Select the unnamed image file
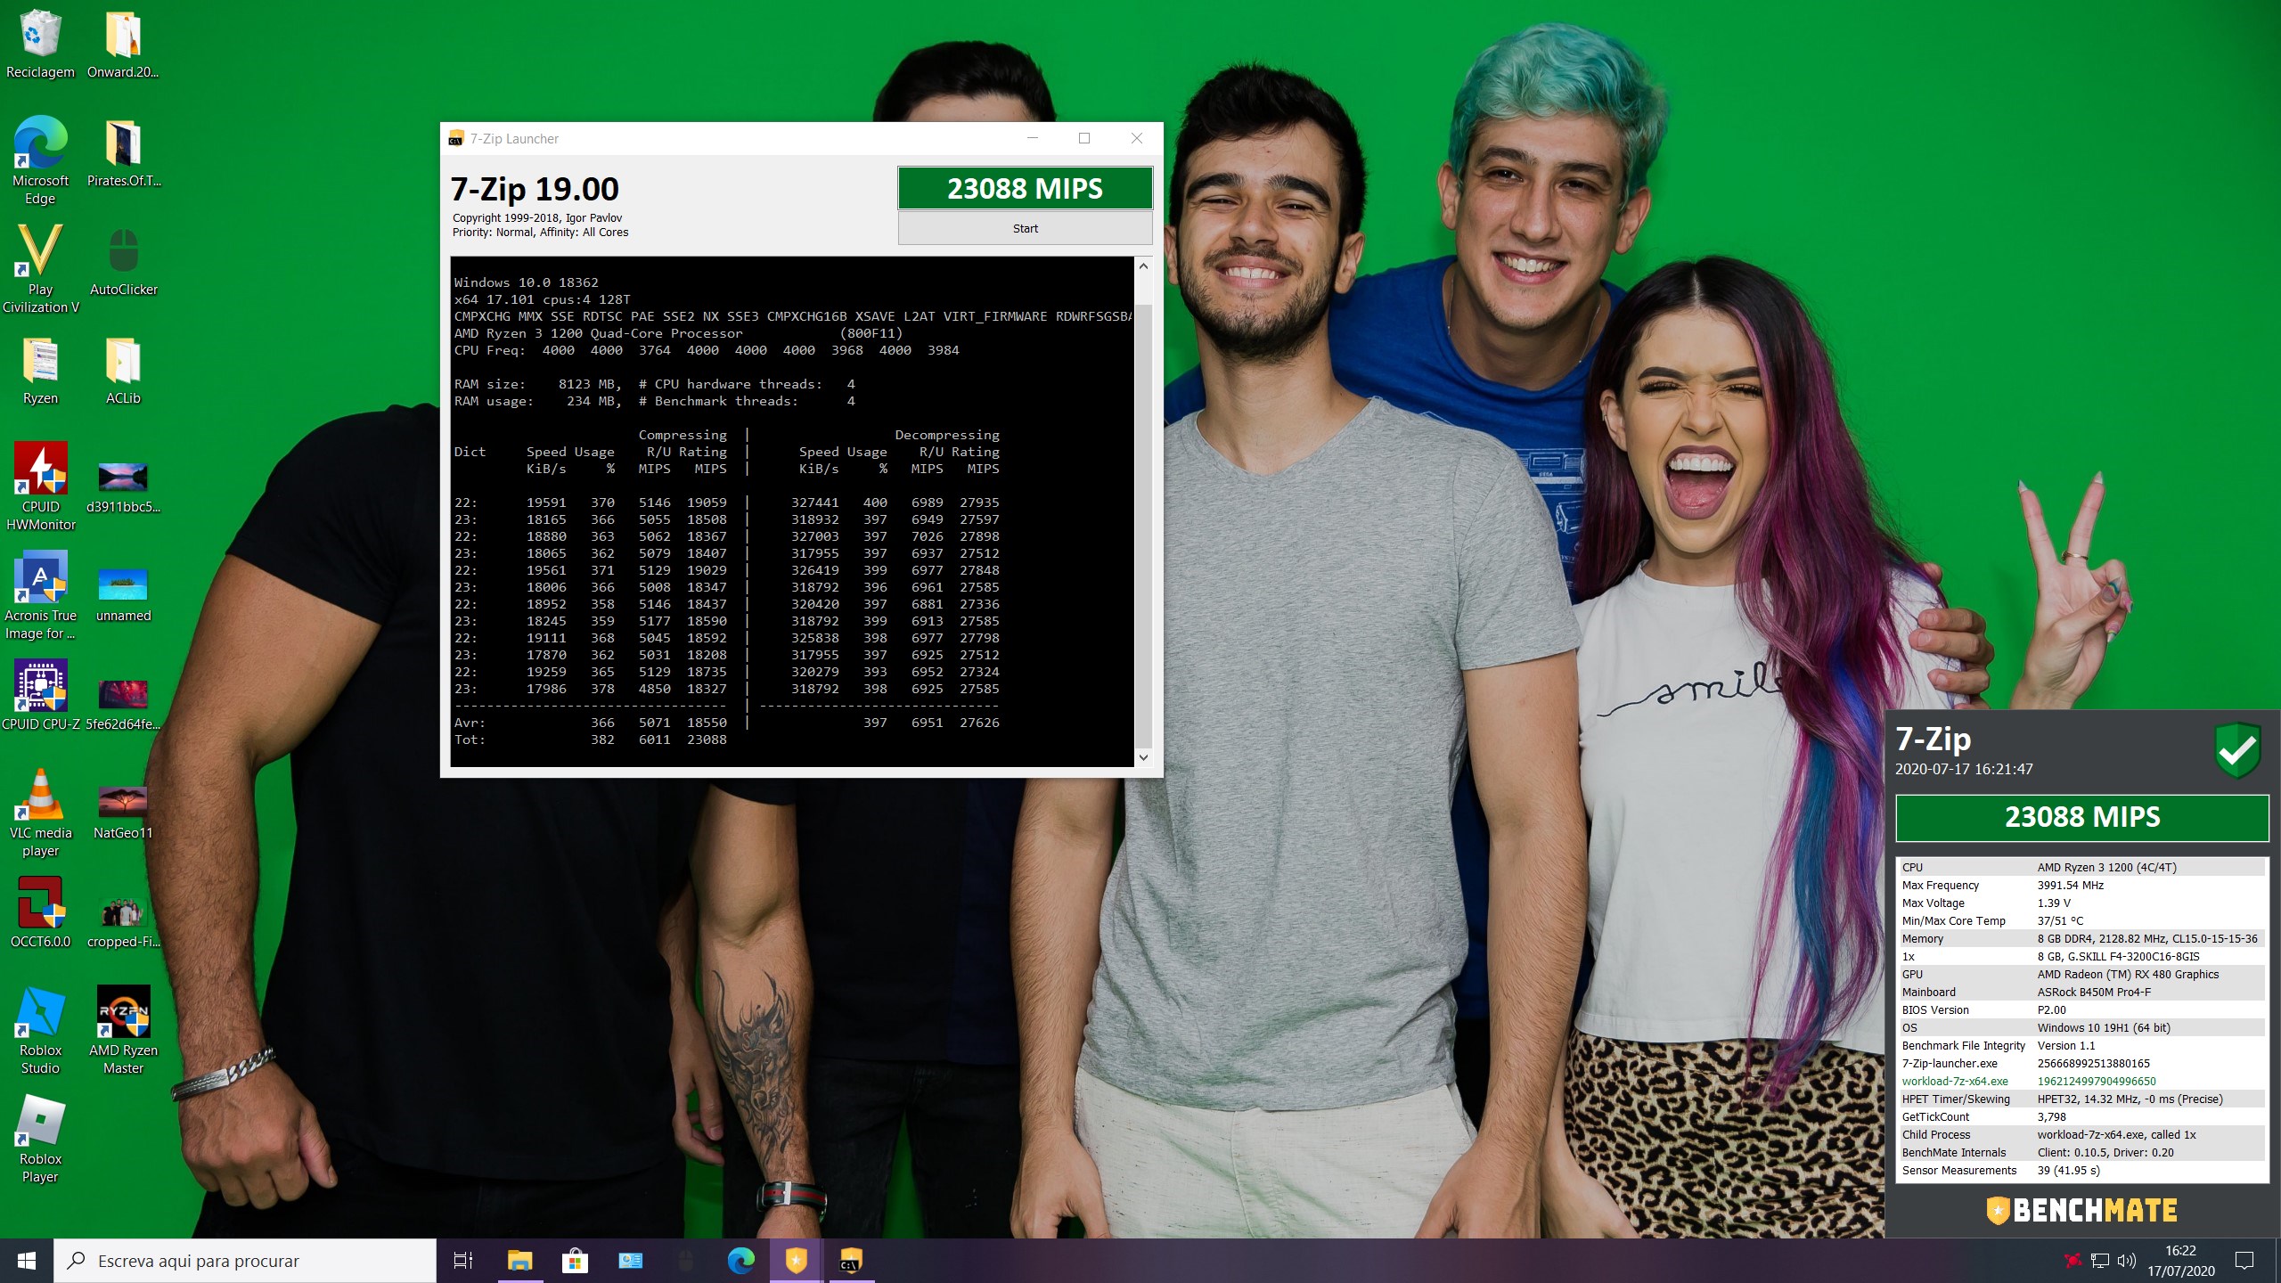The image size is (2281, 1283). click(123, 596)
